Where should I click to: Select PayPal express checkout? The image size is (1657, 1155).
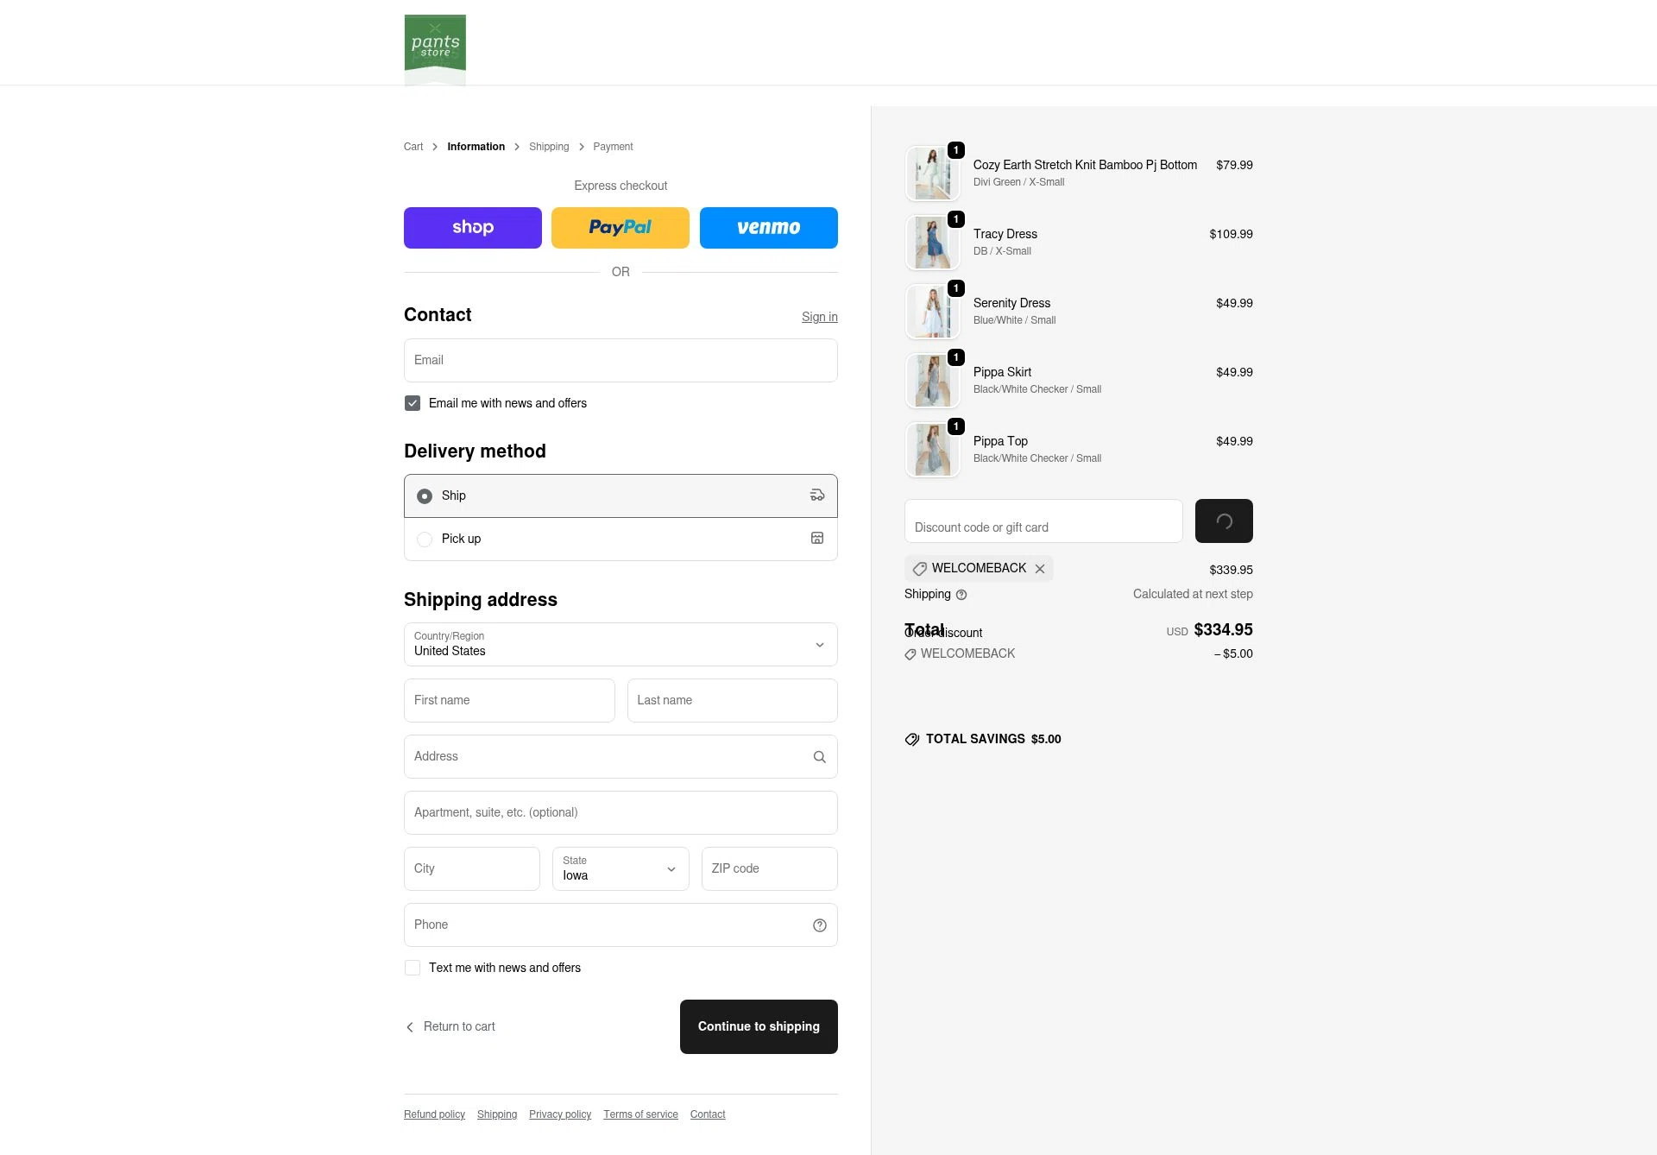[620, 227]
